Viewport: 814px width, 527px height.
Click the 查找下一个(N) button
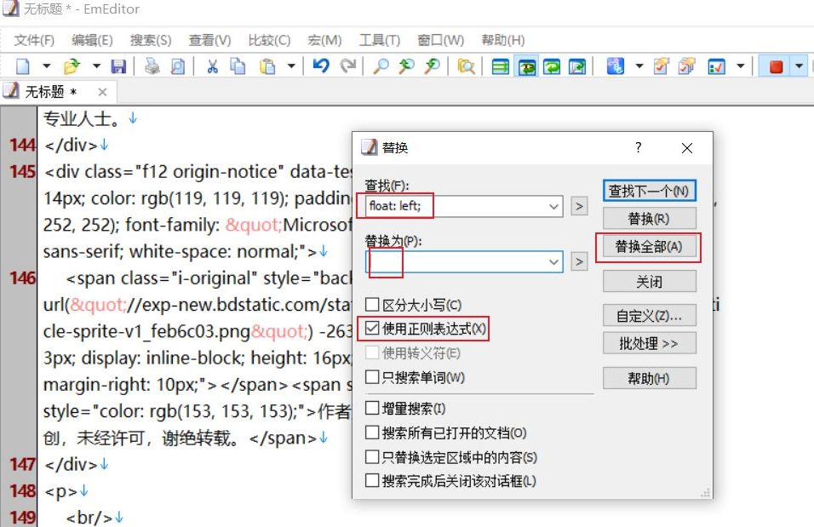(649, 191)
